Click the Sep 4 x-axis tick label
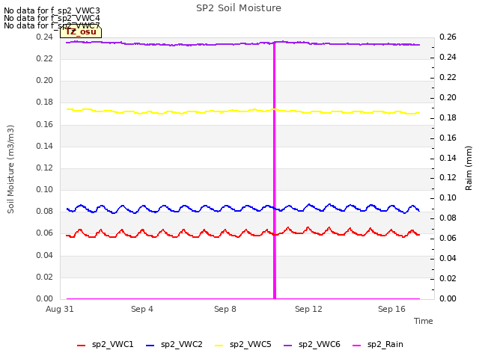The width and height of the screenshot is (479, 359). (142, 309)
